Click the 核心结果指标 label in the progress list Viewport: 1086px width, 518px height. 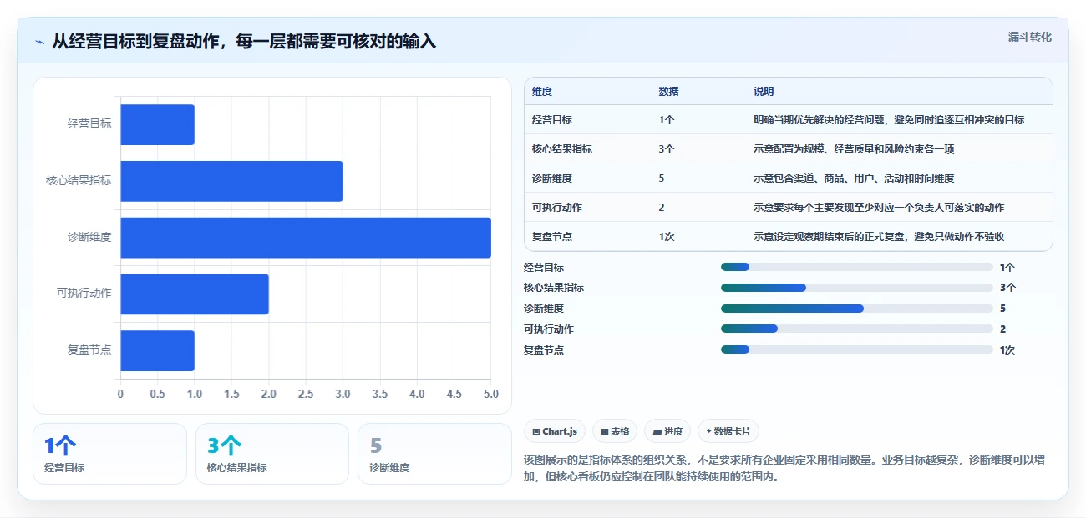point(554,288)
